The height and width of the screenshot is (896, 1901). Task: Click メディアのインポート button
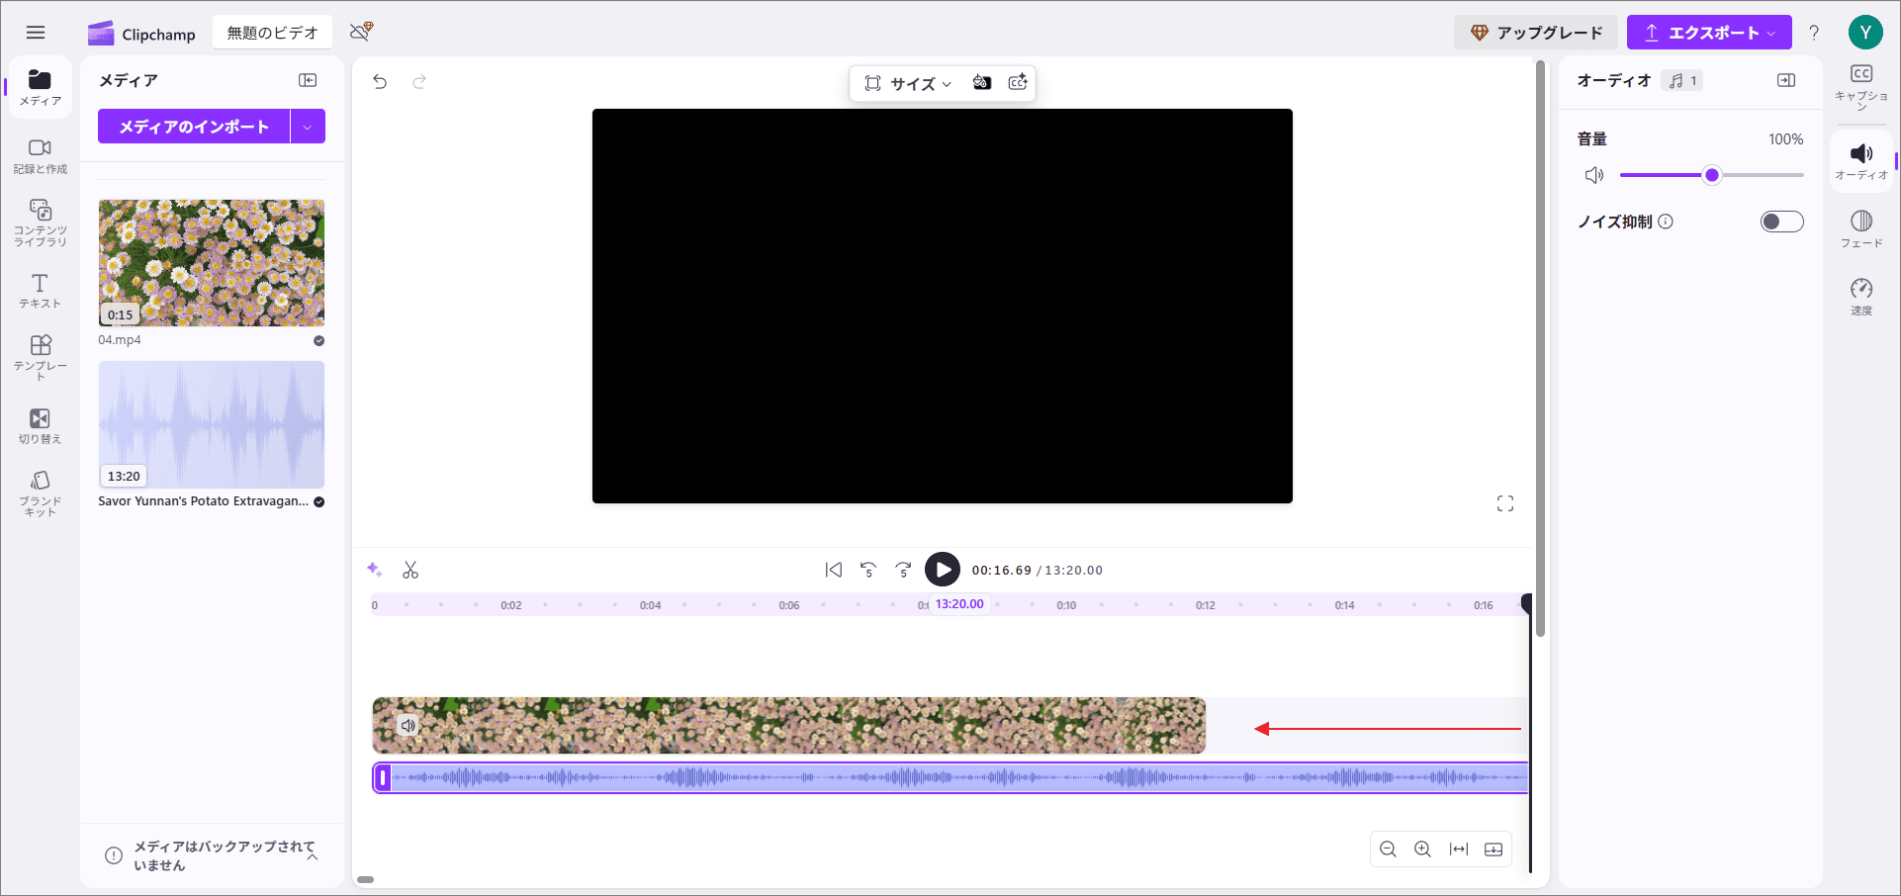click(194, 127)
